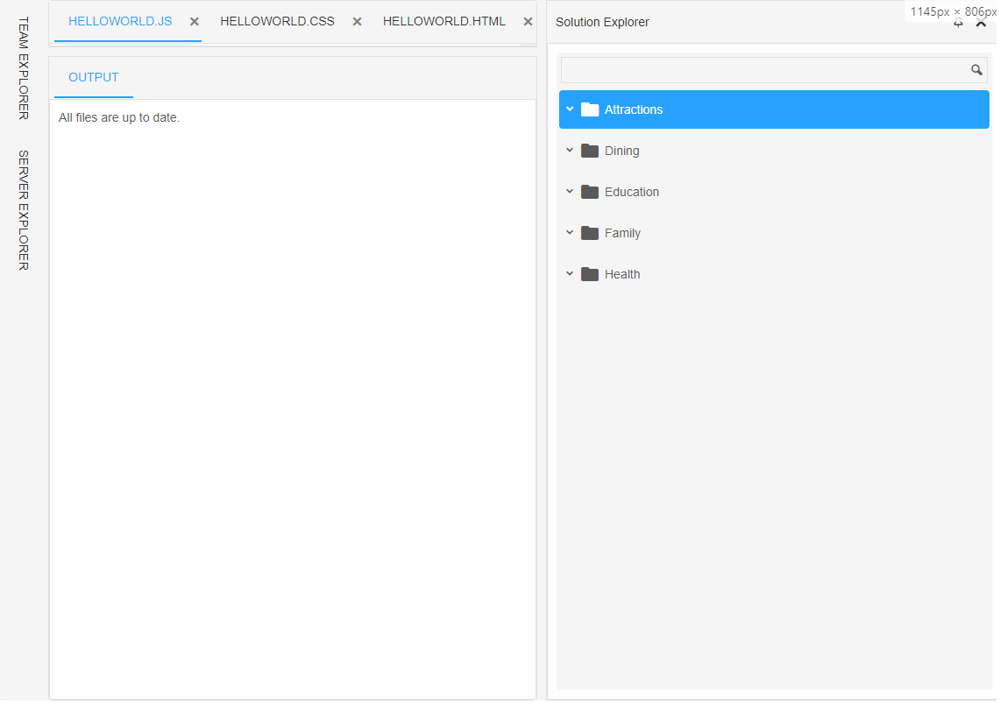Switch to the HELLOWORLD.CSS tab
This screenshot has width=1000, height=705.
(x=278, y=22)
